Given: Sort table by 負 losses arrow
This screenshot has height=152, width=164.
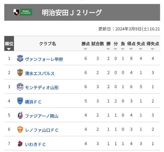Looking at the screenshot, I should click(x=122, y=49).
